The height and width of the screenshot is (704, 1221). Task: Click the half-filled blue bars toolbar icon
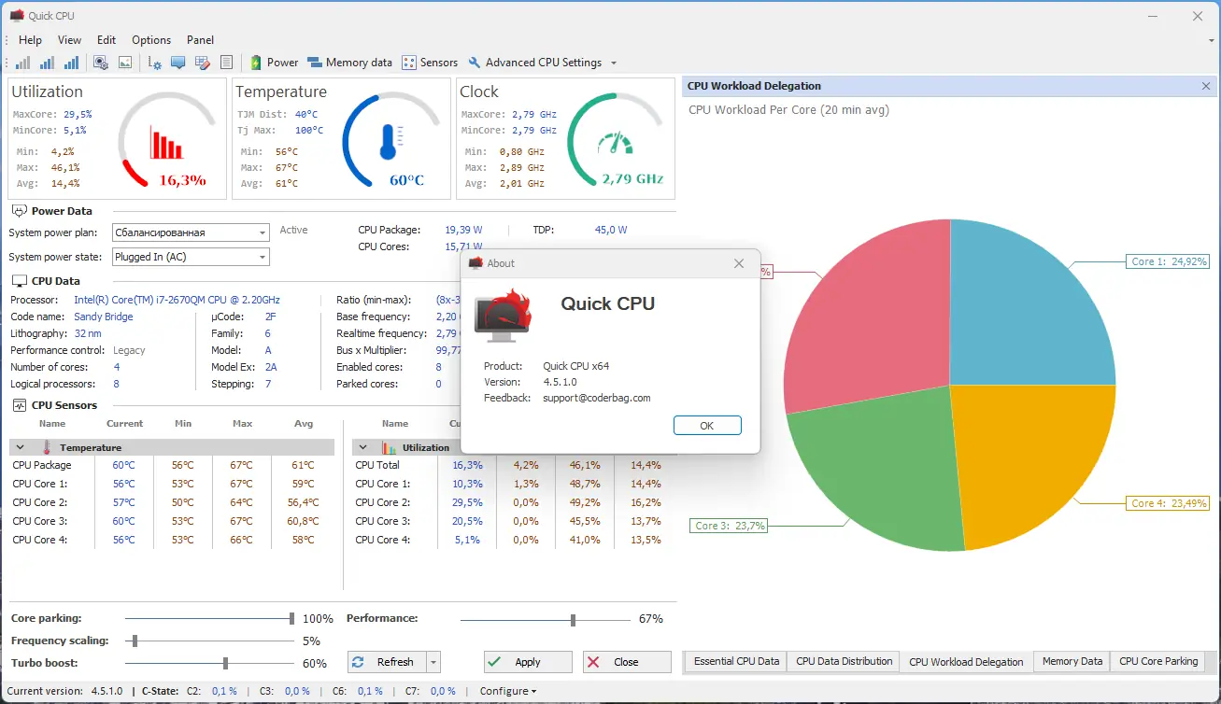pos(47,63)
